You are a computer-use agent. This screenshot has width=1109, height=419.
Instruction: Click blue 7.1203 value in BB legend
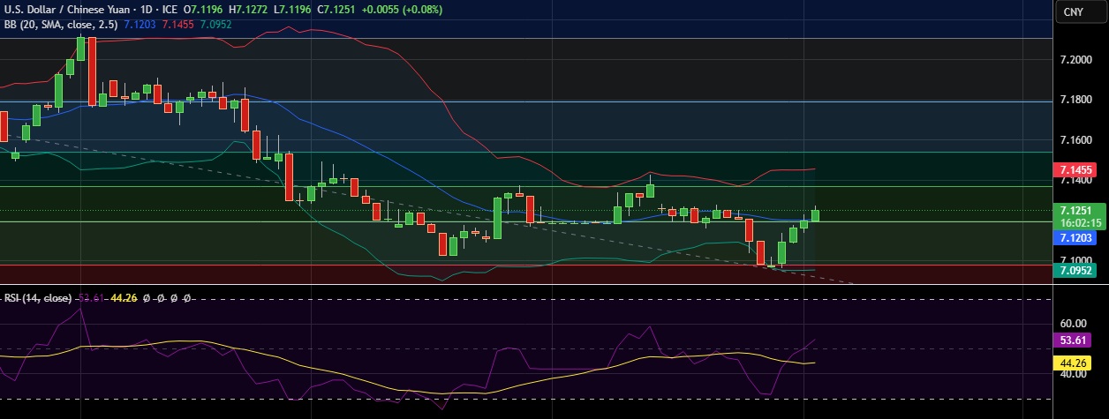(x=140, y=25)
